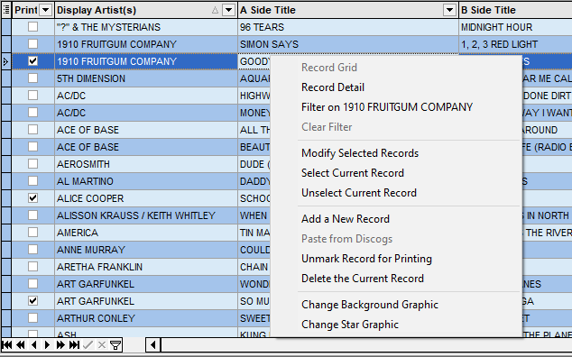
Task: Select the ALISSON KRAUSS / KEITH WHITLEY cell
Action: [146, 215]
